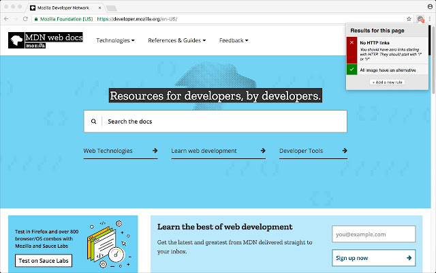The height and width of the screenshot is (273, 436).
Task: Expand the References & Guides dropdown
Action: (177, 40)
